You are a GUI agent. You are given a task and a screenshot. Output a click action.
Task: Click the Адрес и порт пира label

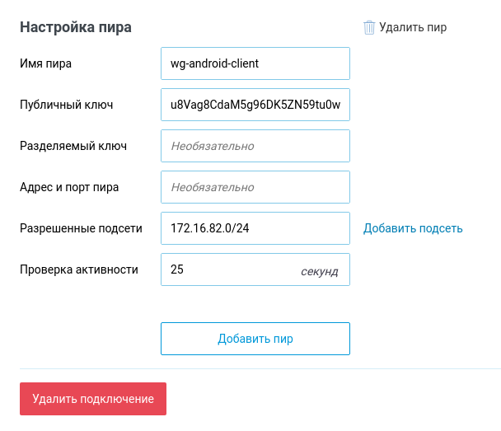click(69, 187)
